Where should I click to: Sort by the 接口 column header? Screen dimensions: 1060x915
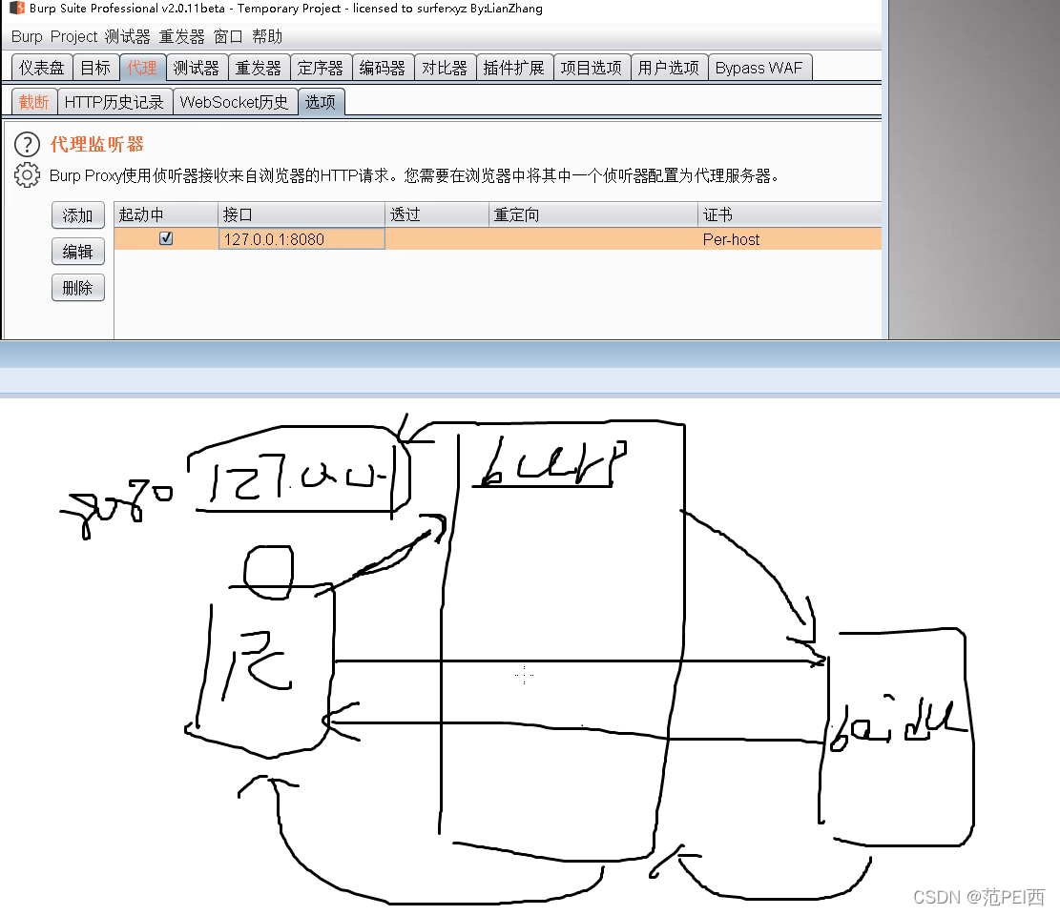(x=301, y=214)
